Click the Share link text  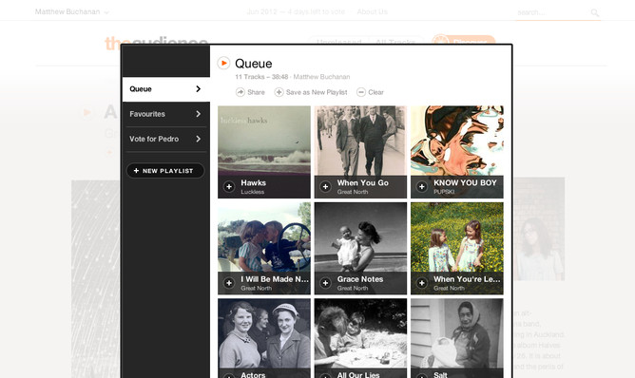[256, 92]
